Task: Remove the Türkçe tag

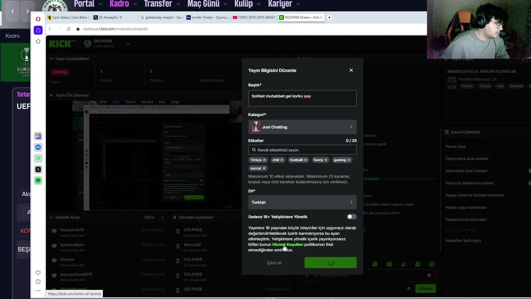Action: coord(264,160)
